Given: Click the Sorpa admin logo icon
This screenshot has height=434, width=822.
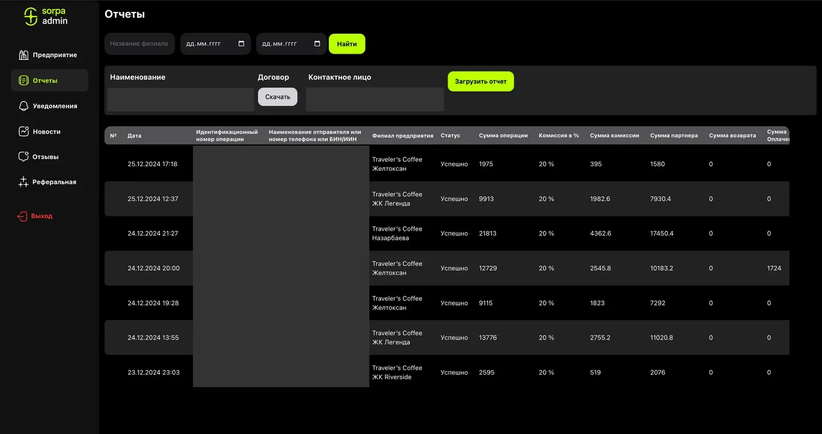Looking at the screenshot, I should [x=31, y=17].
